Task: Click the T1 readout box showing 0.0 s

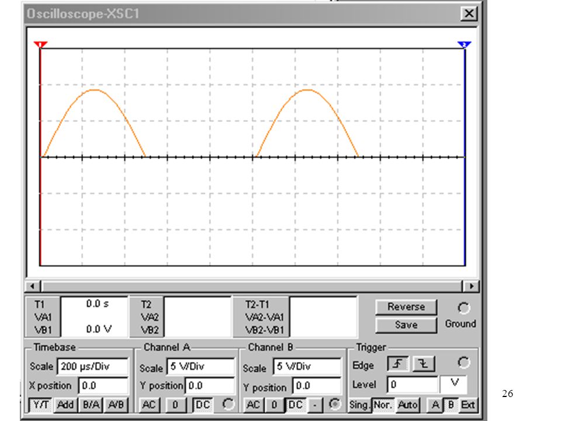Action: coord(95,317)
